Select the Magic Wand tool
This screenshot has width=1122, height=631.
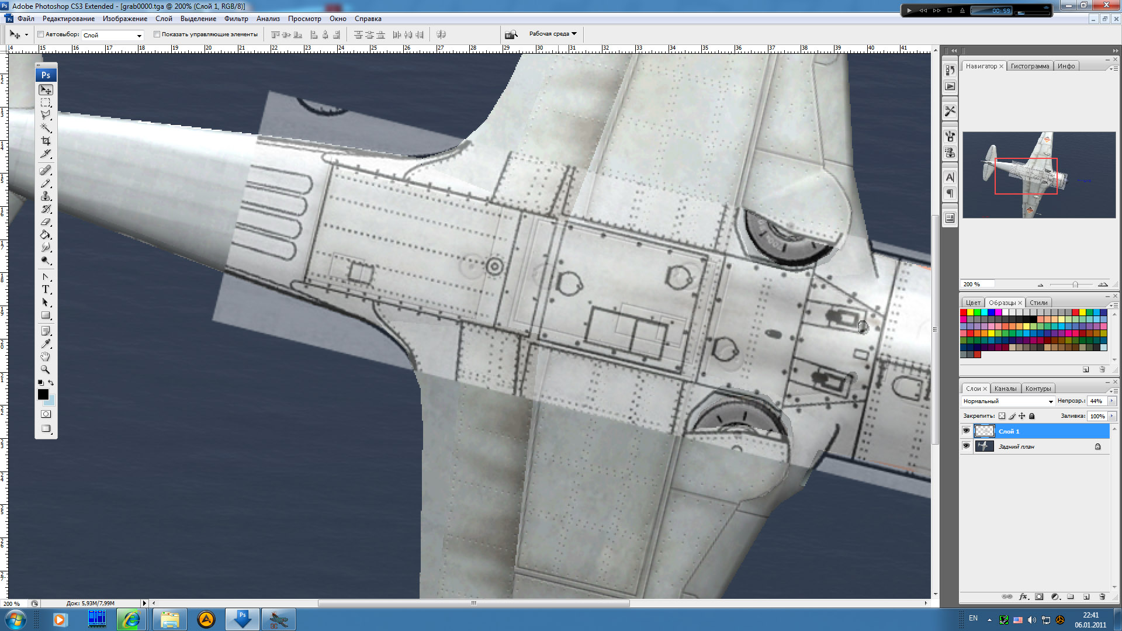(x=46, y=128)
